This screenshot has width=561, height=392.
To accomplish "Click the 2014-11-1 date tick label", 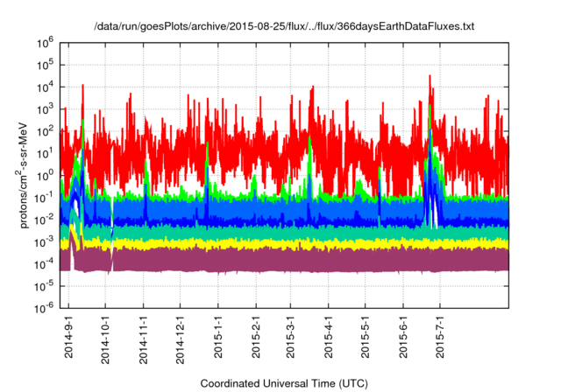I will (x=144, y=339).
